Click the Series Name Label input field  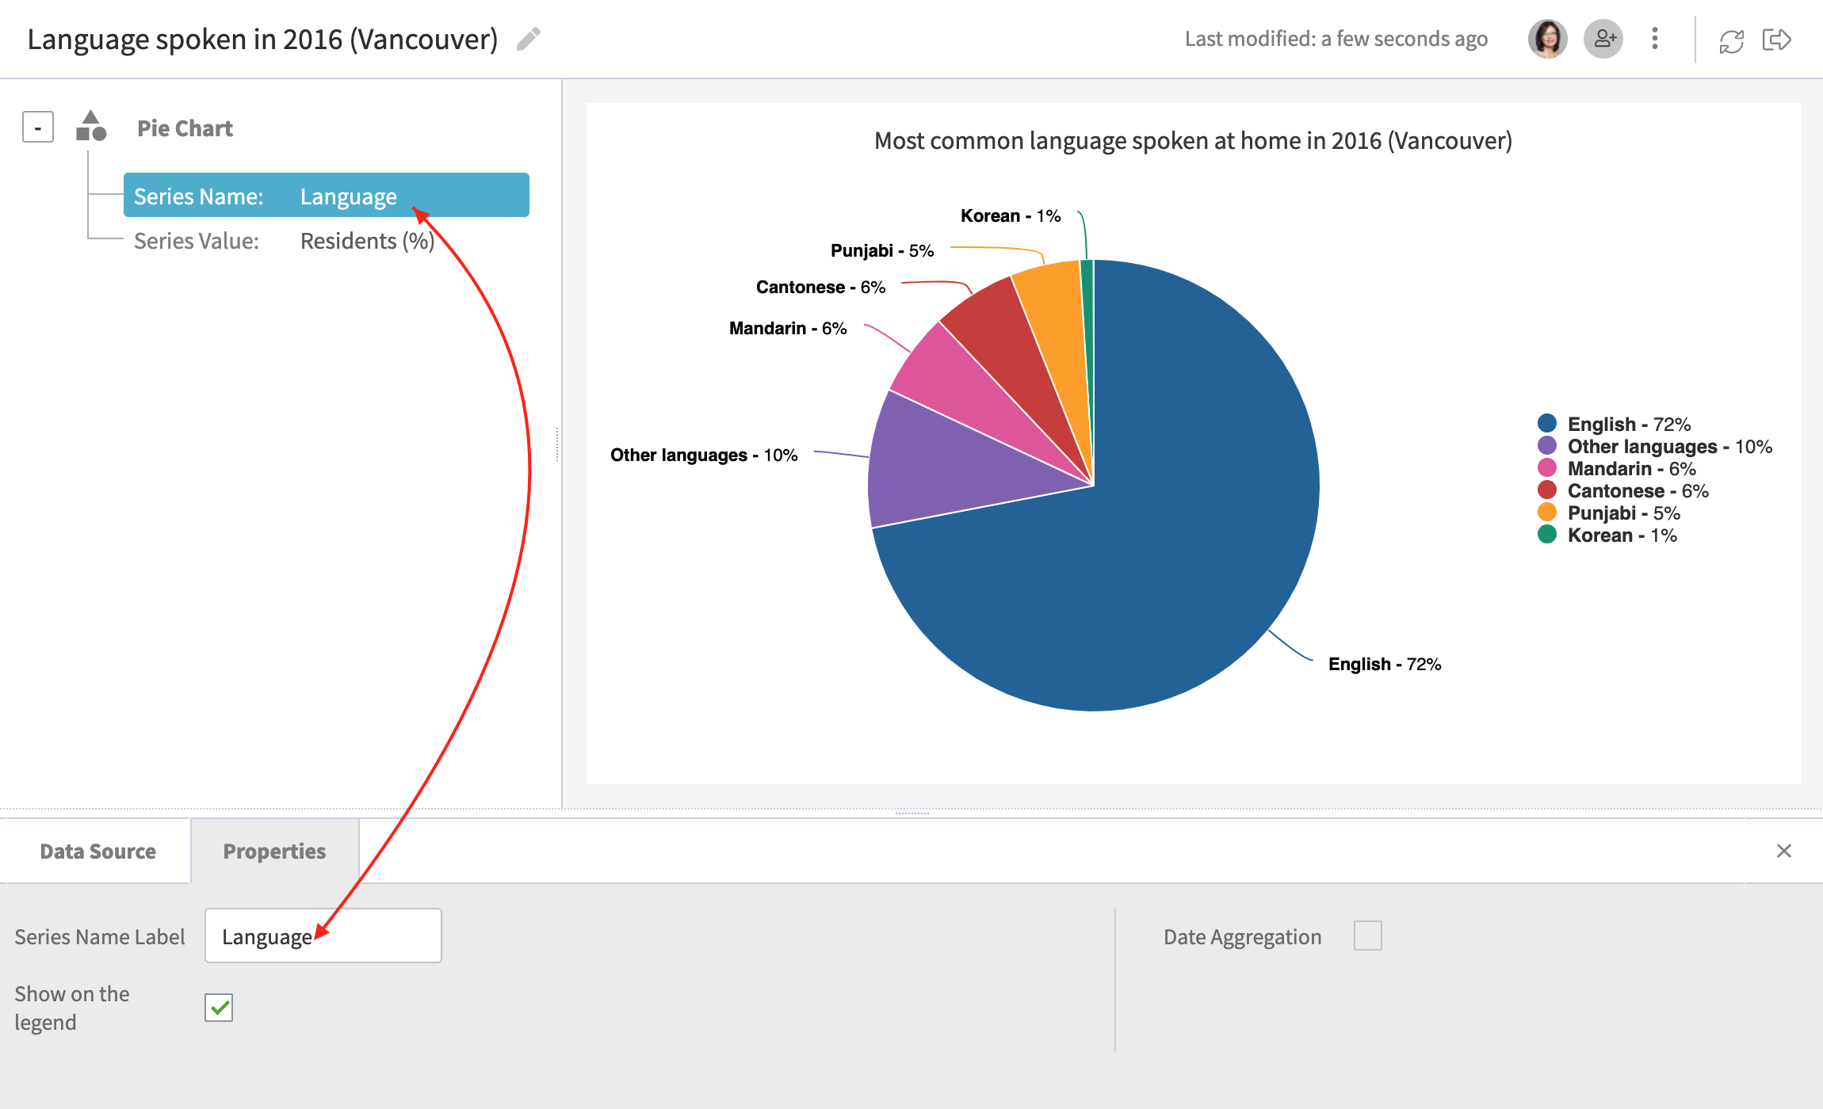pyautogui.click(x=323, y=935)
